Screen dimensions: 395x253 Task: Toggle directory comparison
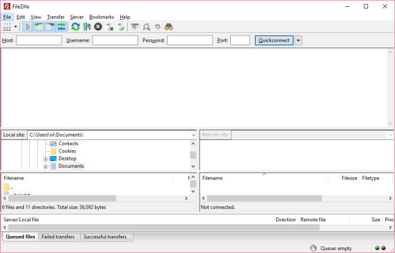[x=146, y=27]
